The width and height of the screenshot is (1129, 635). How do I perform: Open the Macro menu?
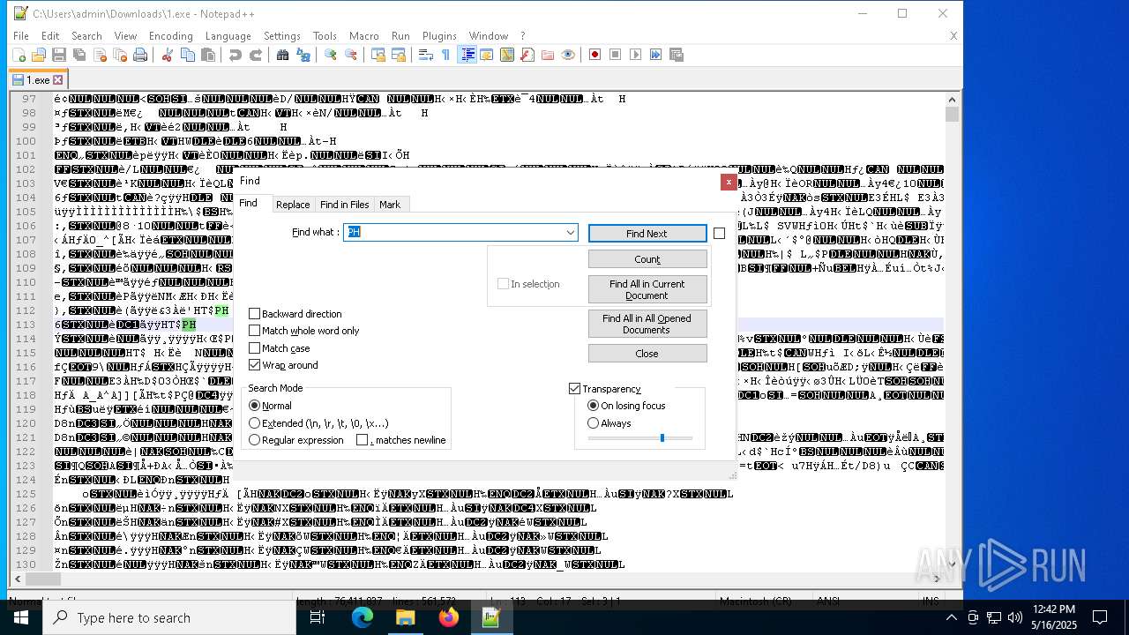click(363, 36)
